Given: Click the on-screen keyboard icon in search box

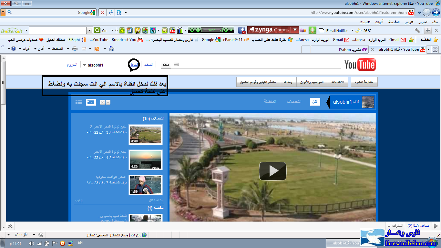Looking at the screenshot, I should (176, 65).
